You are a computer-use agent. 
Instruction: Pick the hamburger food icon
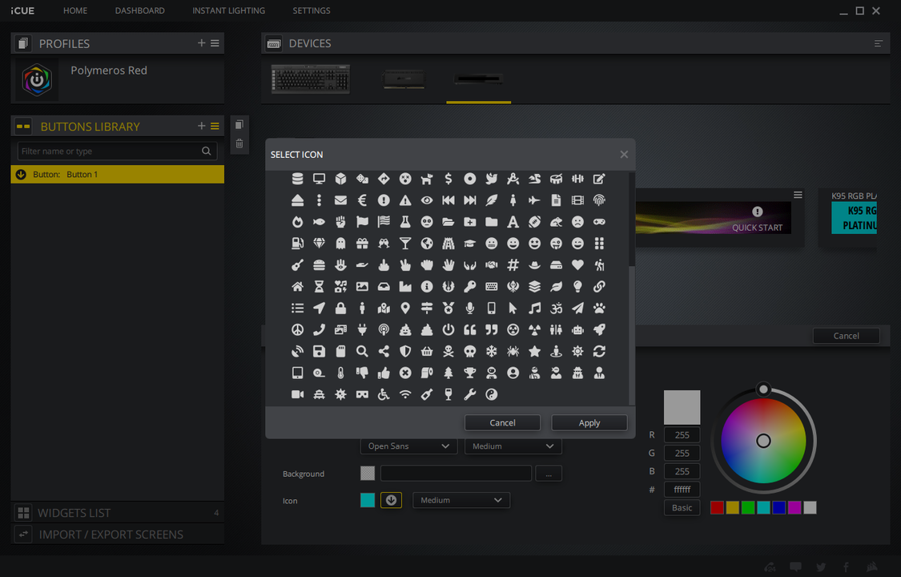(x=319, y=265)
